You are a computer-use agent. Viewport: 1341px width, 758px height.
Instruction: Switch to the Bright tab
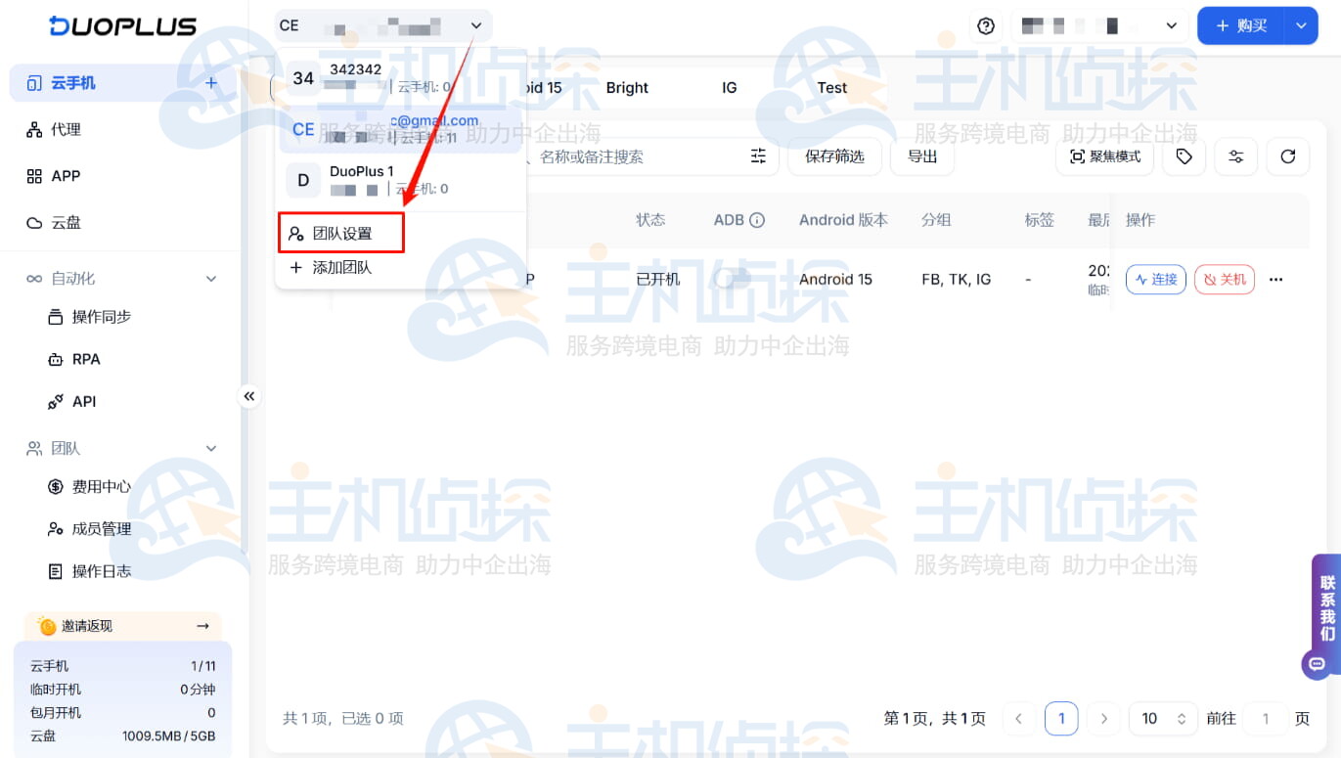(x=625, y=87)
